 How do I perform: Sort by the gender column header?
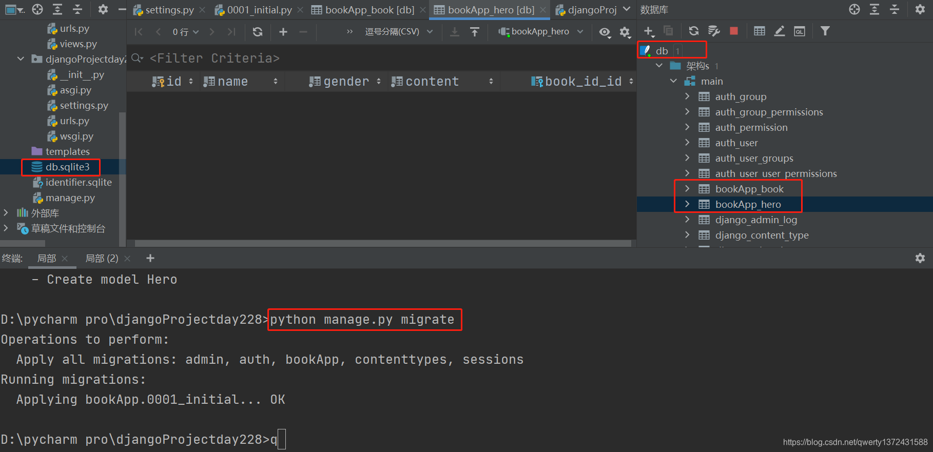(x=345, y=81)
